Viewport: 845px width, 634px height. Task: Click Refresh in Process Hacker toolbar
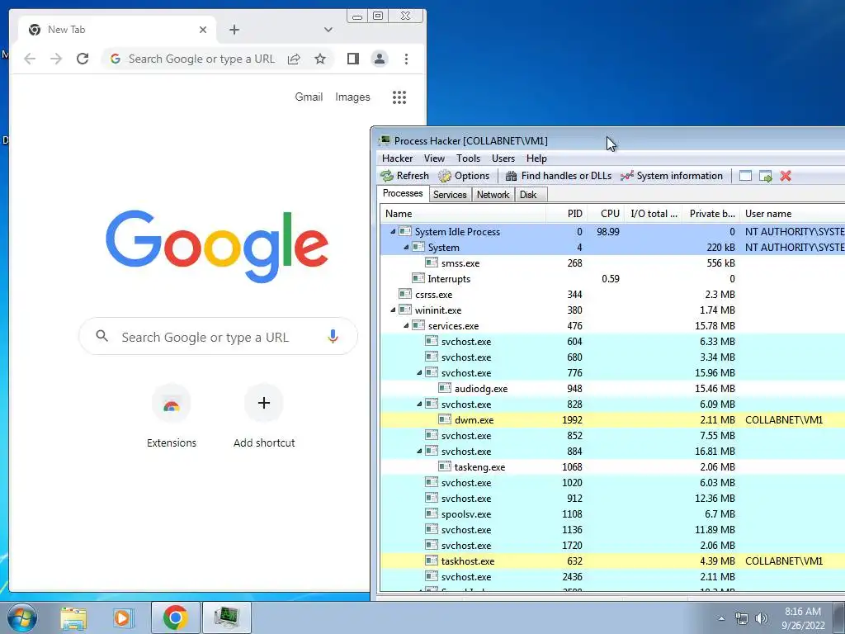click(x=404, y=176)
